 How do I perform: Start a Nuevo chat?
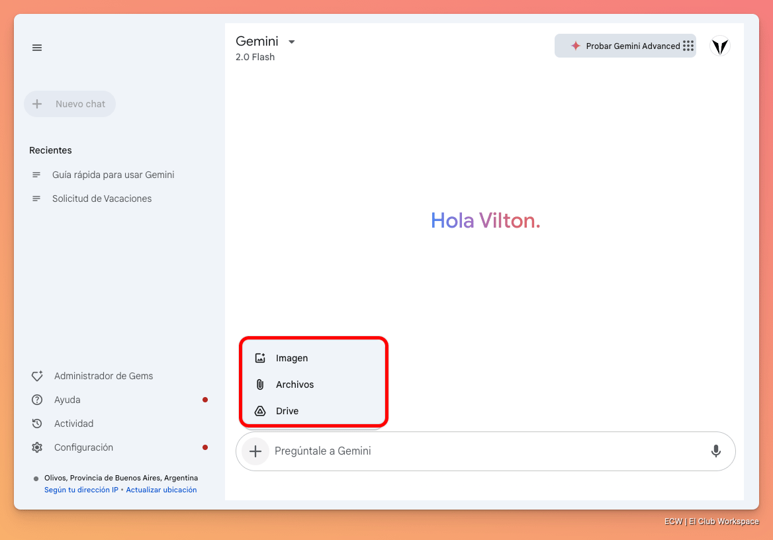tap(69, 104)
